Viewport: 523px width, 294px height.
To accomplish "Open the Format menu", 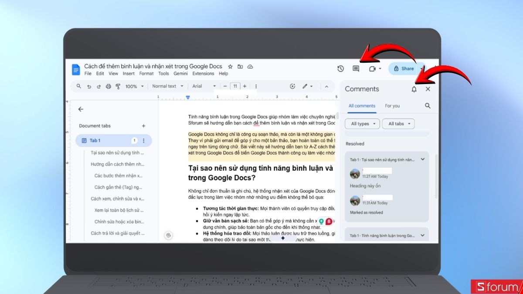I will pyautogui.click(x=146, y=74).
